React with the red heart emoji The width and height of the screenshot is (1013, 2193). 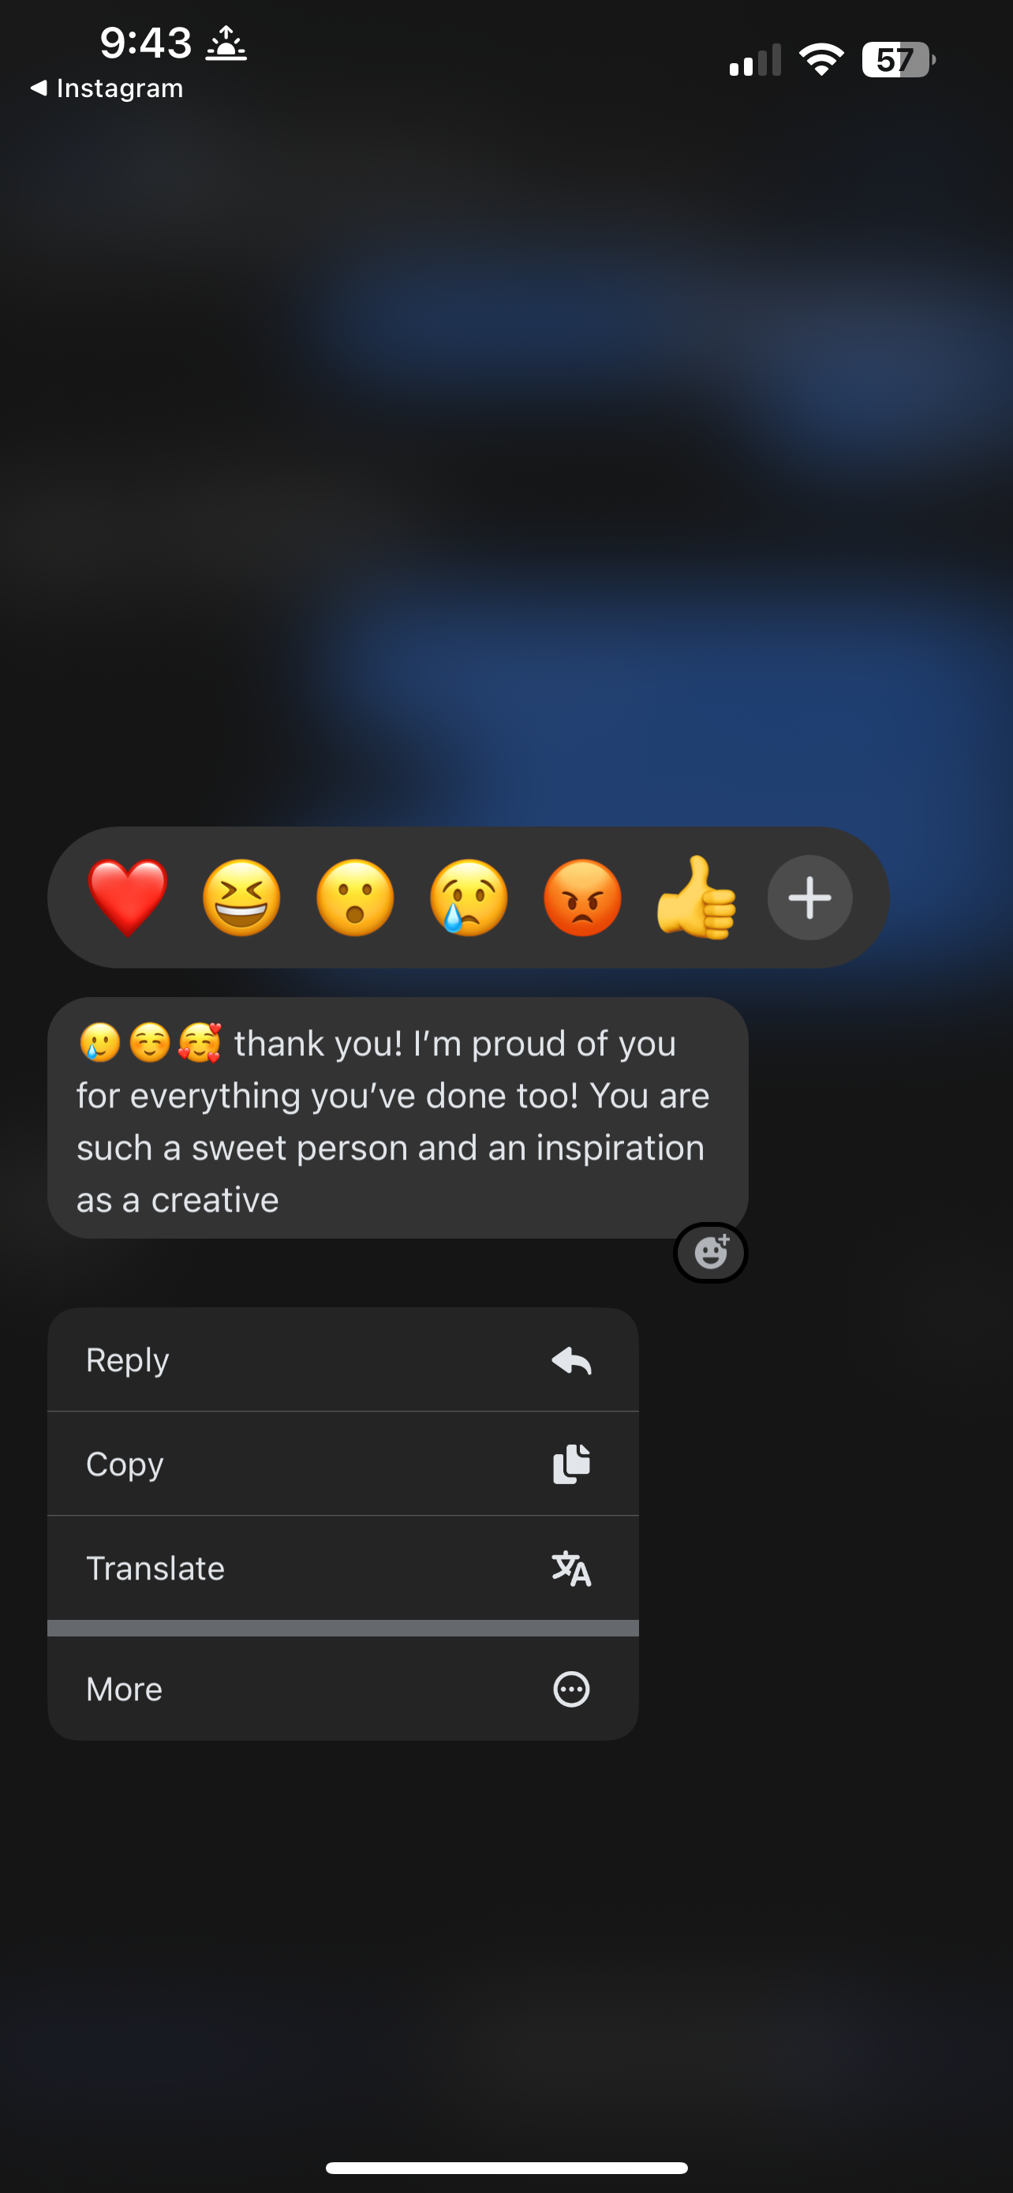(x=128, y=898)
